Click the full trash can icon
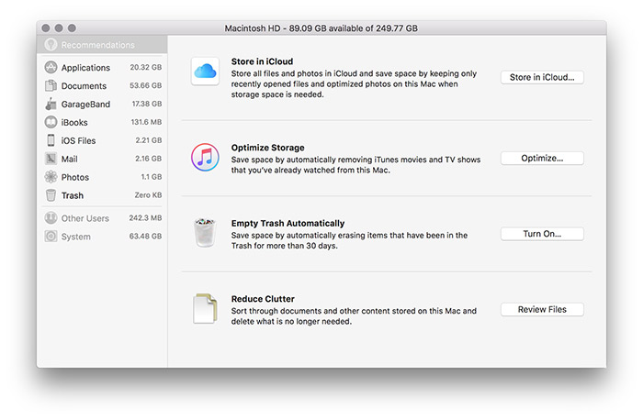Viewport: 643px width, 420px height. 206,233
